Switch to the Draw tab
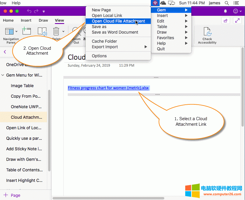 [x=43, y=20]
